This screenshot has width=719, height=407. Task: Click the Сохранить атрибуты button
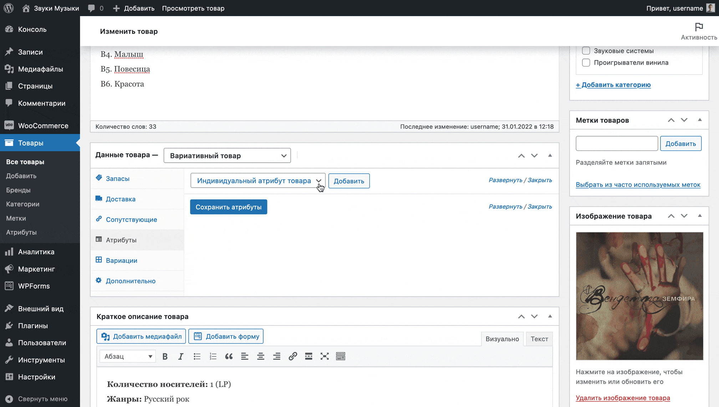coord(229,207)
